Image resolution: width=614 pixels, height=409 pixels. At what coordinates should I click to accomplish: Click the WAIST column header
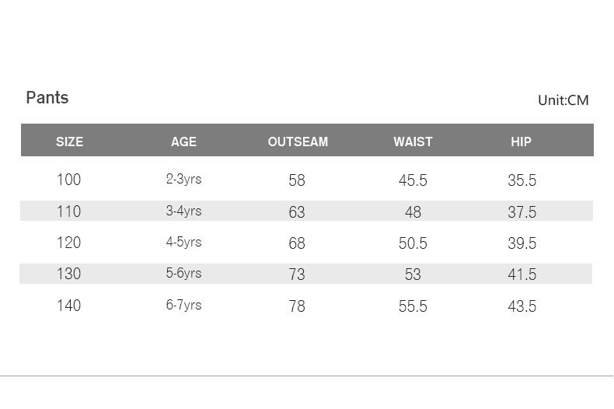[413, 142]
